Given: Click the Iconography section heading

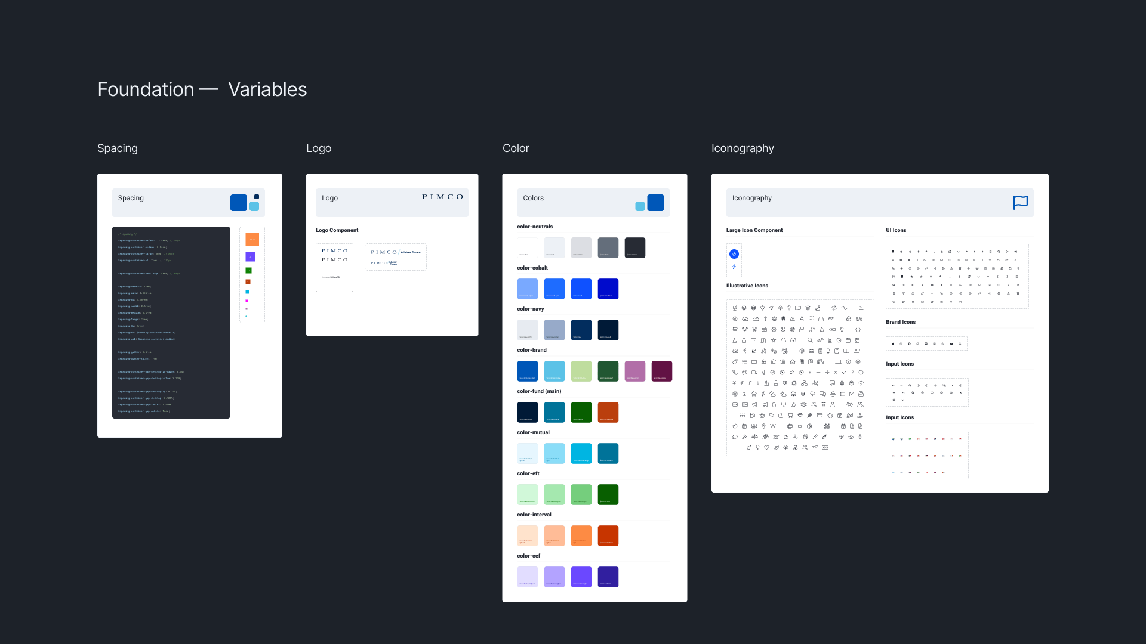Looking at the screenshot, I should pos(742,148).
